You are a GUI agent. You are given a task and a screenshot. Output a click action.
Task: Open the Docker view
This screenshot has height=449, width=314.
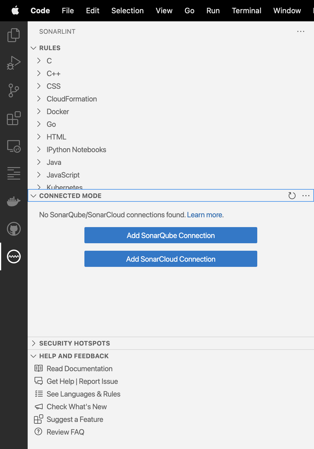click(14, 201)
